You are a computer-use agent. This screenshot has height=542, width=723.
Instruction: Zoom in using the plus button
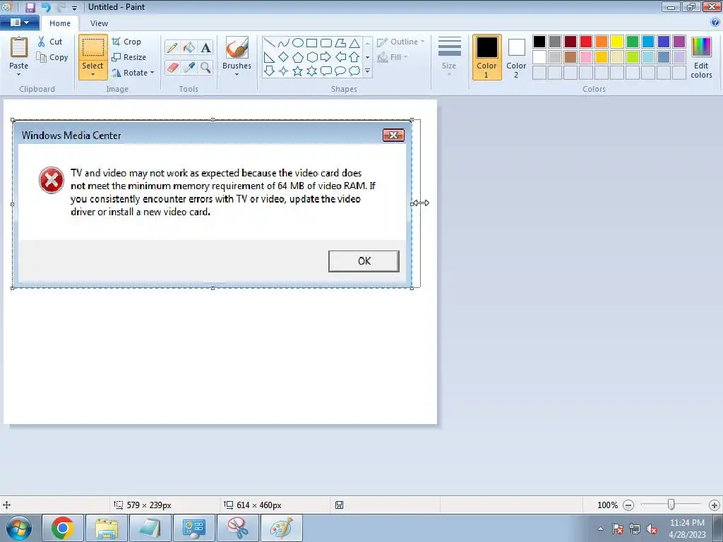click(715, 505)
